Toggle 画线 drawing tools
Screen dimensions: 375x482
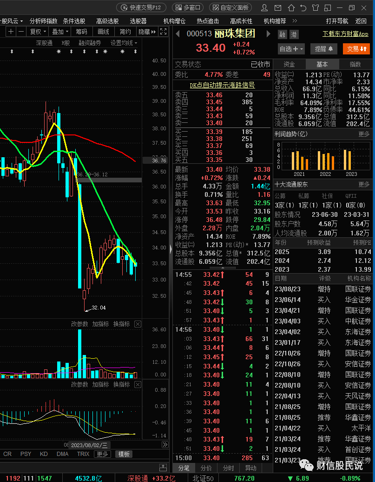(103, 31)
